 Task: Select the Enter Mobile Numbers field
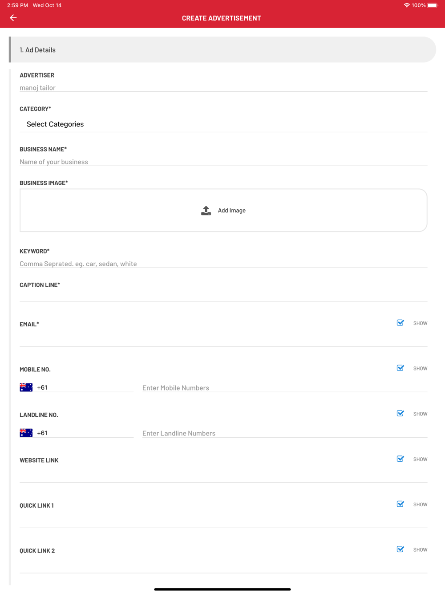(285, 388)
